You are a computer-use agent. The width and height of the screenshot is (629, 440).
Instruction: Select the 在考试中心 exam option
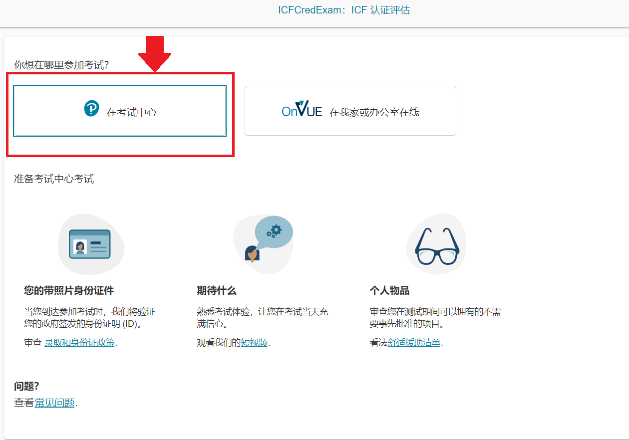120,111
